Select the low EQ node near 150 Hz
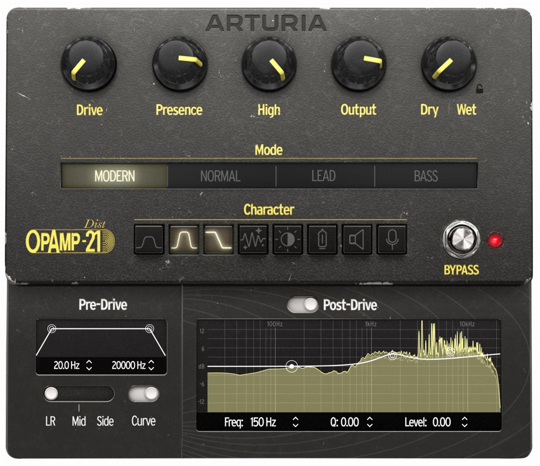The height and width of the screenshot is (466, 540). [292, 366]
